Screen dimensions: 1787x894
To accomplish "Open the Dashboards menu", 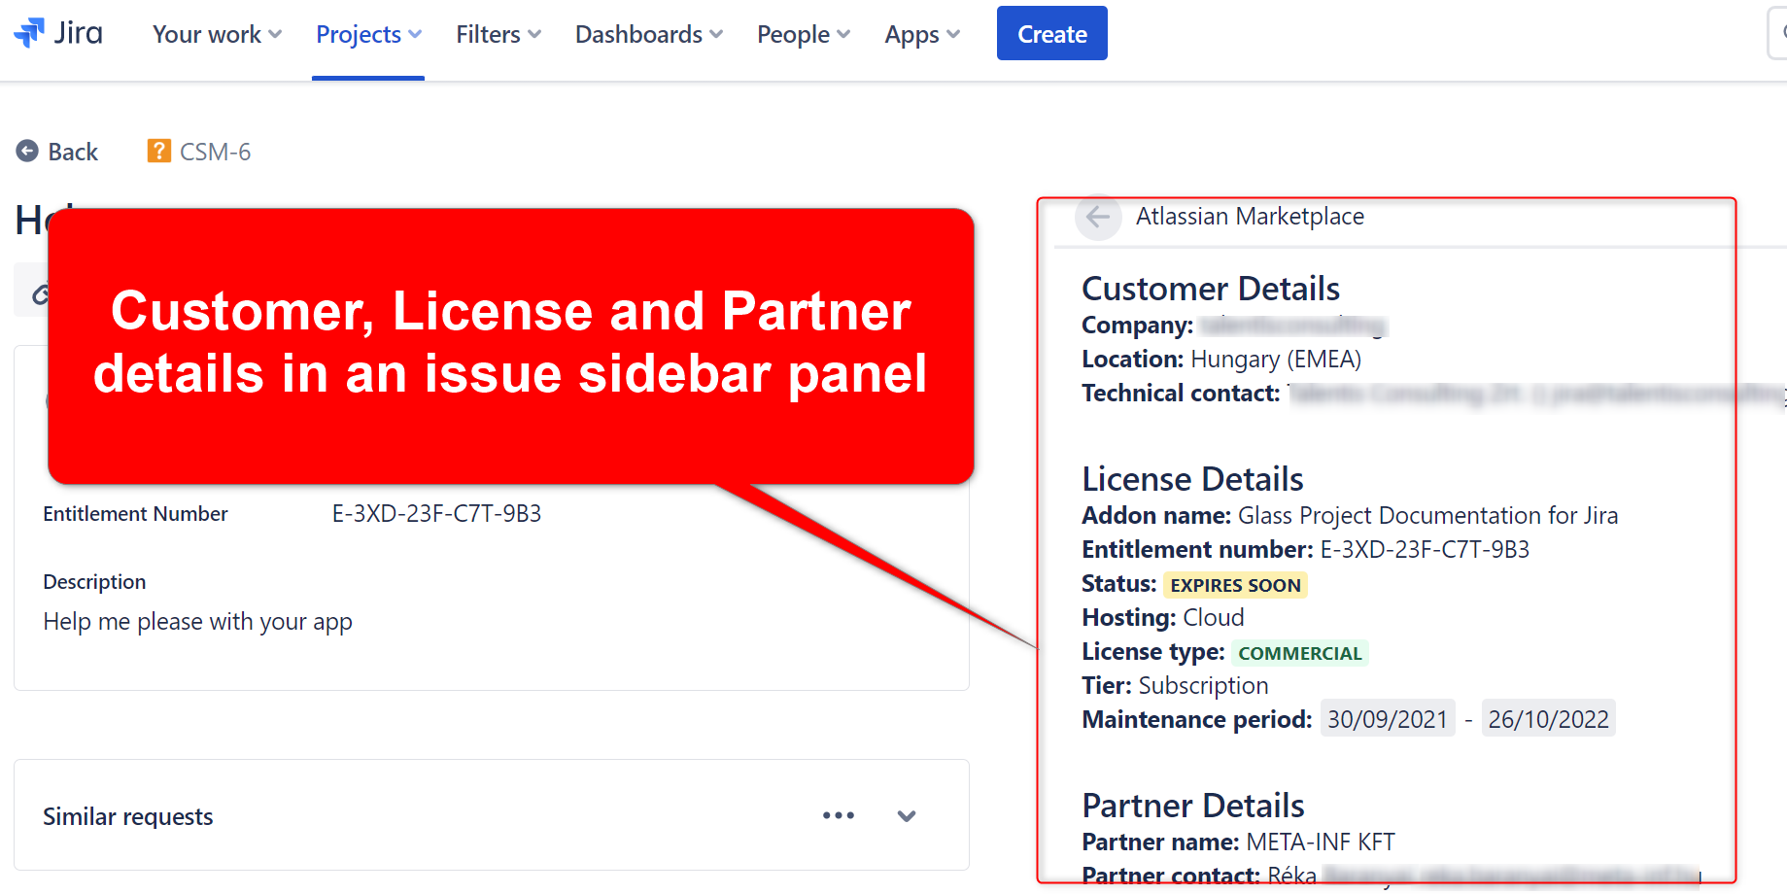I will 649,34.
